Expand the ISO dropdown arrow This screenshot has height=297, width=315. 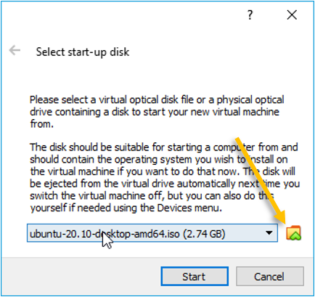[269, 233]
